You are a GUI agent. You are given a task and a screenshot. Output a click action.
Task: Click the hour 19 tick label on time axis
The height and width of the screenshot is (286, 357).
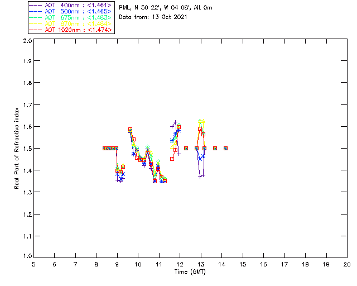[326, 264]
